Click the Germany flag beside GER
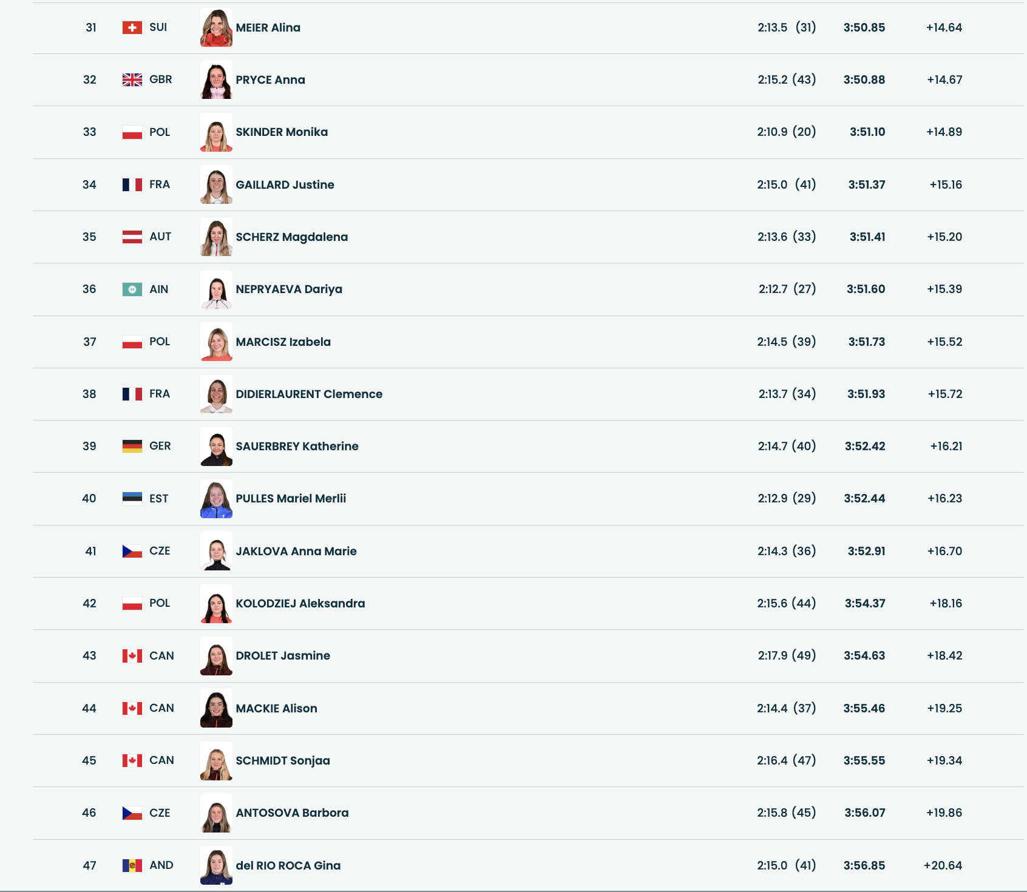The image size is (1027, 892). [132, 447]
